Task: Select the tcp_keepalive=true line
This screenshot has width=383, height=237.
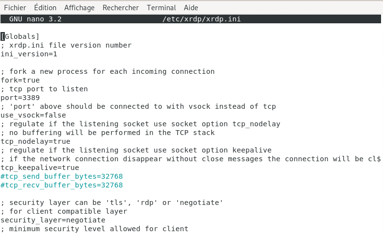Action: (40, 168)
